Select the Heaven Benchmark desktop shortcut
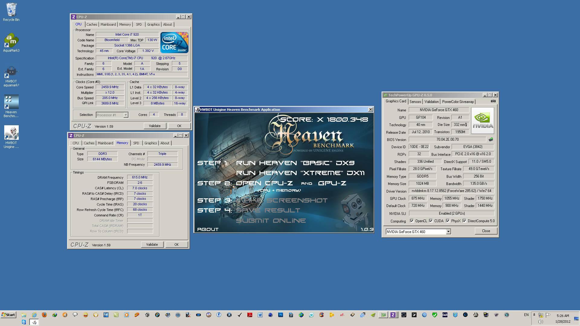 (x=11, y=106)
